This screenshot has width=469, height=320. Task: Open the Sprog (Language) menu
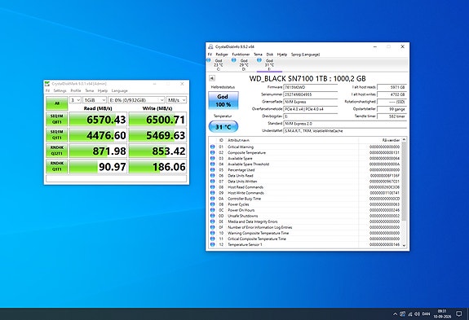click(305, 55)
